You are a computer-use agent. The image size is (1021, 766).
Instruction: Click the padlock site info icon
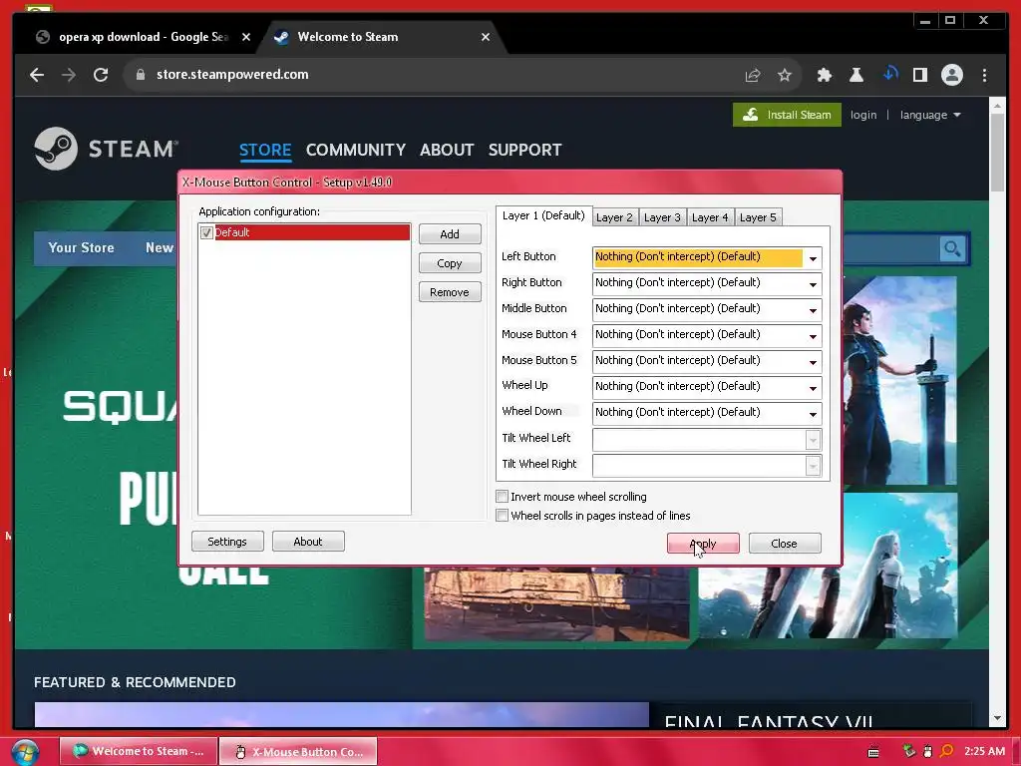140,75
